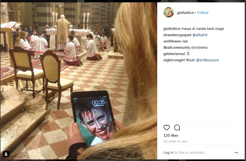246x161 pixels.
Task: Open comment bubble icon
Action: click(x=177, y=127)
